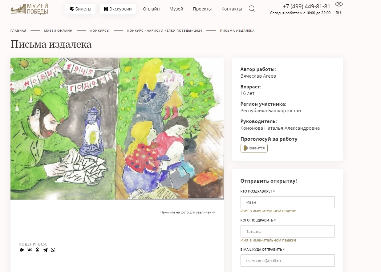This screenshot has height=272, width=381.
Task: Open the RU language selector
Action: click(338, 13)
